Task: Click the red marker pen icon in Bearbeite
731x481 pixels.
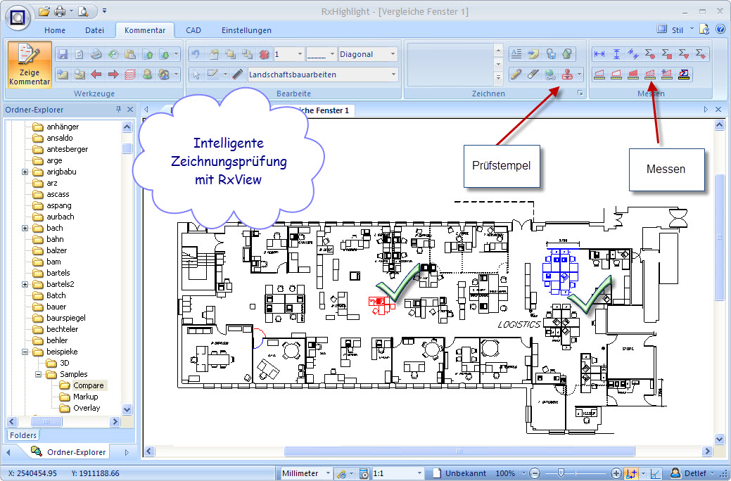Action: coord(237,74)
